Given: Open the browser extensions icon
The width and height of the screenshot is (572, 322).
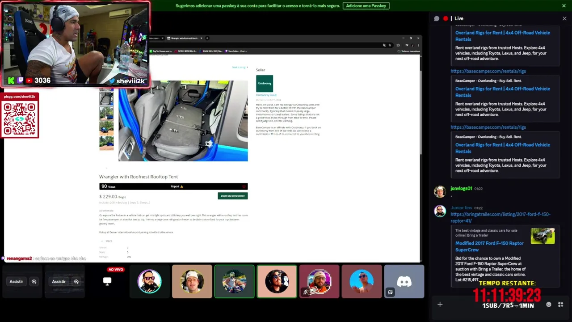Looking at the screenshot, I should 398,45.
